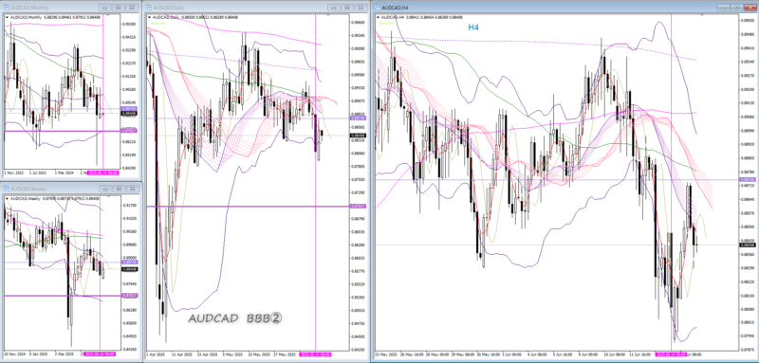Close the AUDCAD,H4 window with red X
The image size is (759, 363).
(x=750, y=8)
